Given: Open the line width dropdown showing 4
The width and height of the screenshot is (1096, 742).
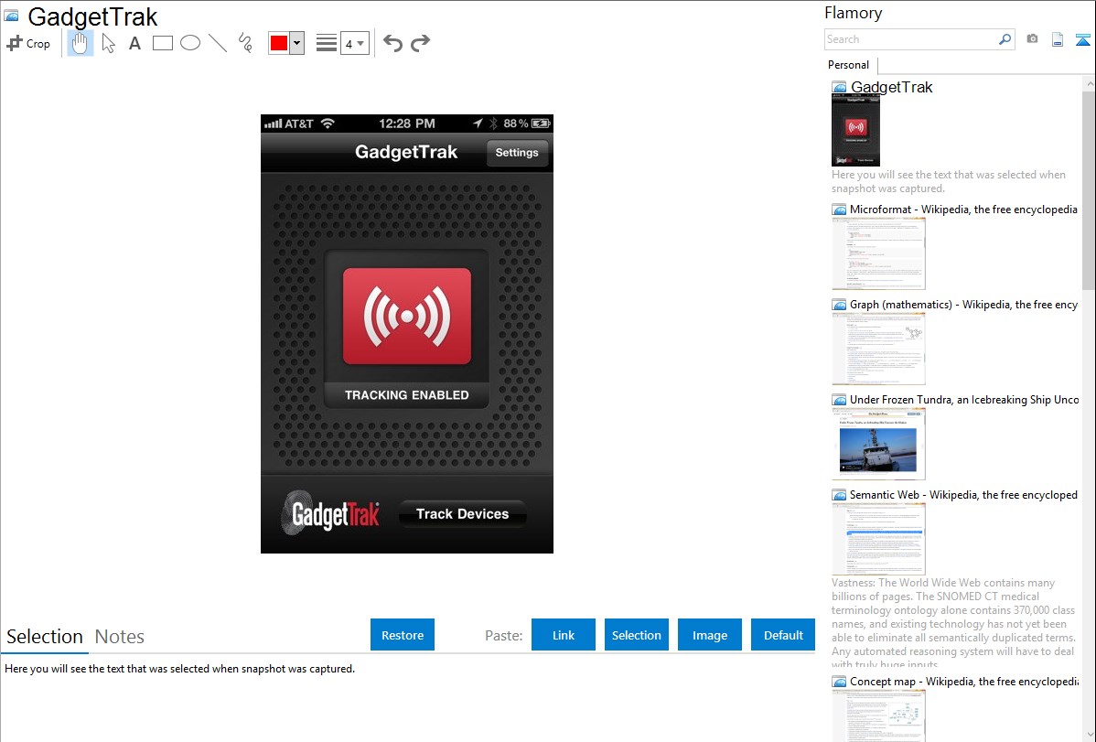Looking at the screenshot, I should coord(355,44).
